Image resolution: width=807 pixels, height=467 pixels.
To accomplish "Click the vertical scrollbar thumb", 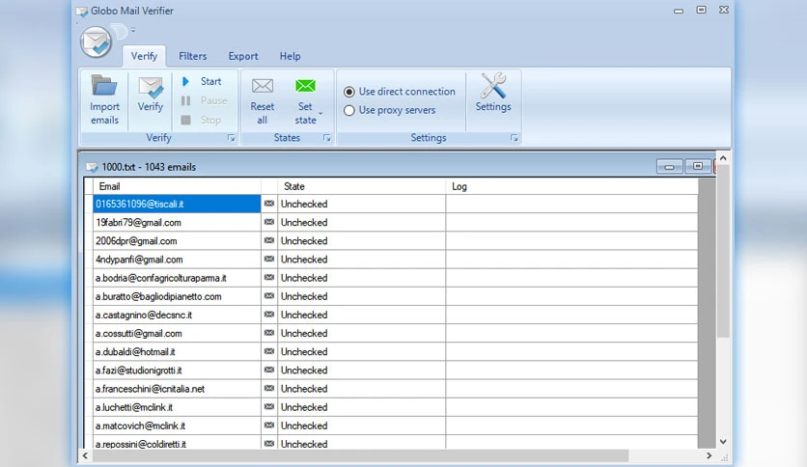I will click(723, 252).
